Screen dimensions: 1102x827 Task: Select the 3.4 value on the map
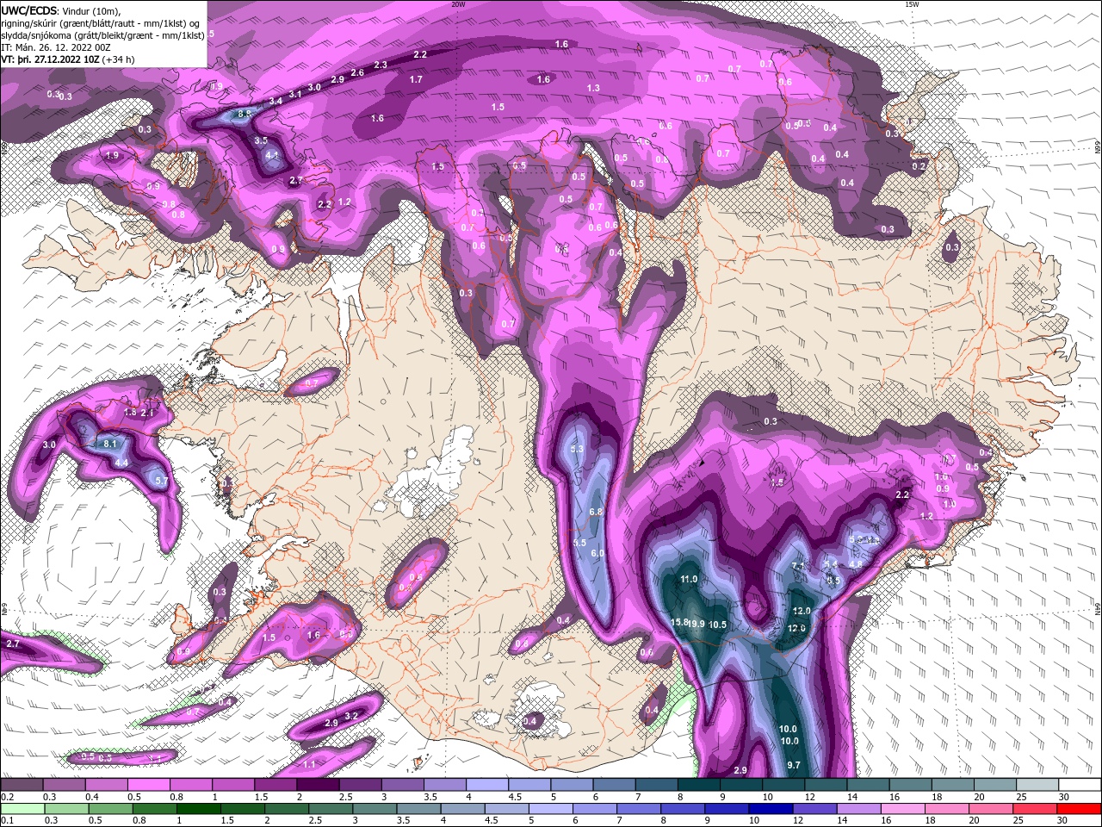(275, 102)
